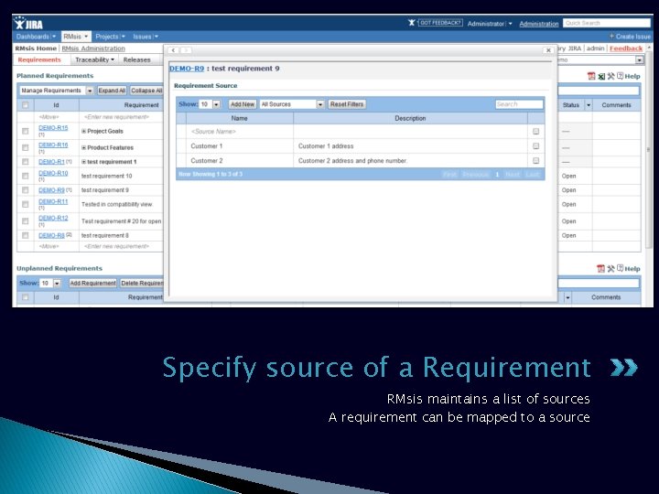Open the Administrator user dropdown

(490, 24)
